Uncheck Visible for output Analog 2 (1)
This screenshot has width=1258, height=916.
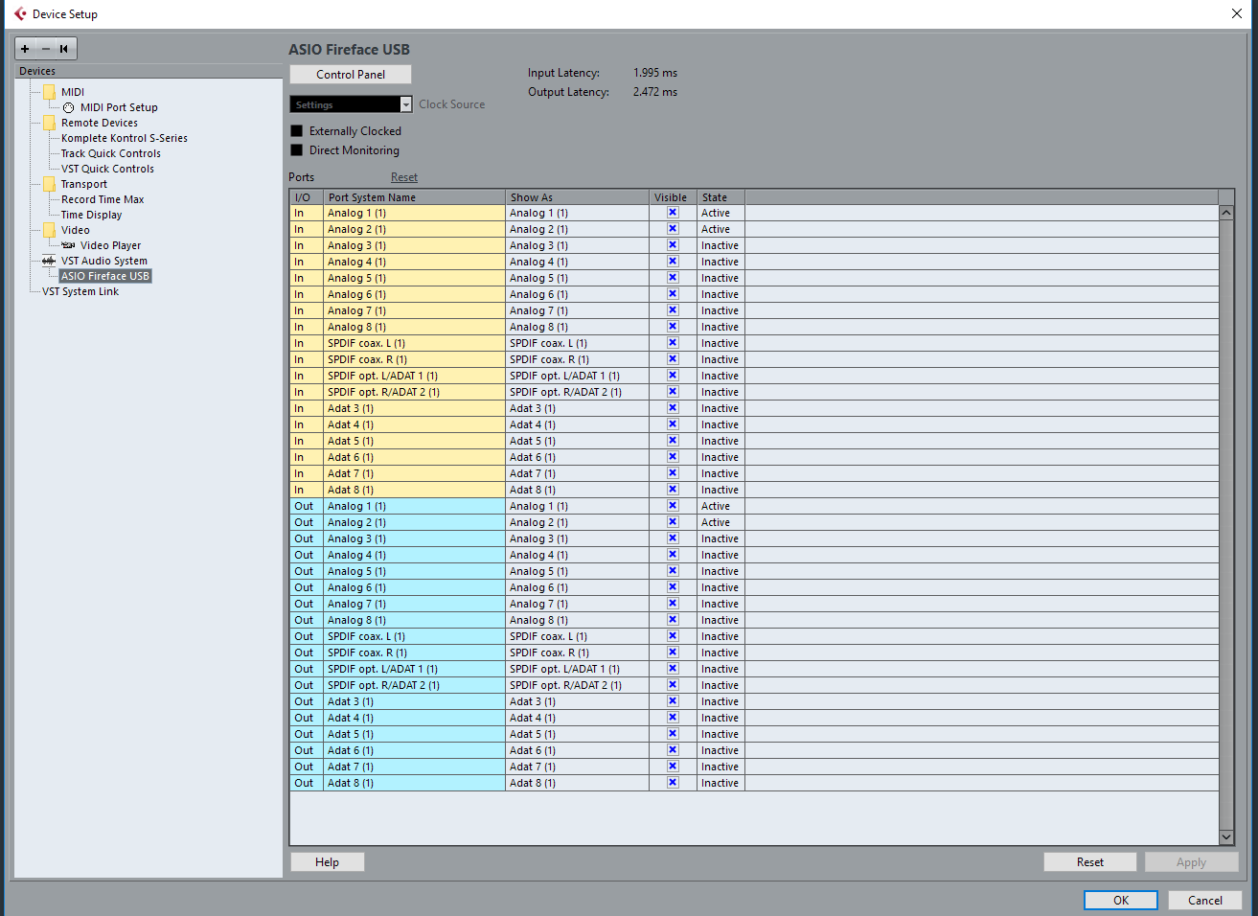click(673, 522)
